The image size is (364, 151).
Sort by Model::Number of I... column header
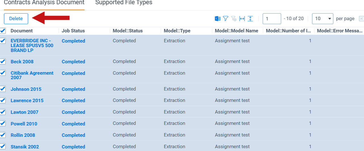[x=289, y=31]
